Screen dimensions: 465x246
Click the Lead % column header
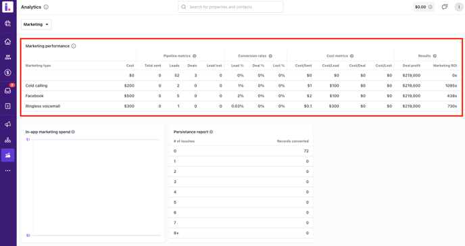tap(237, 66)
